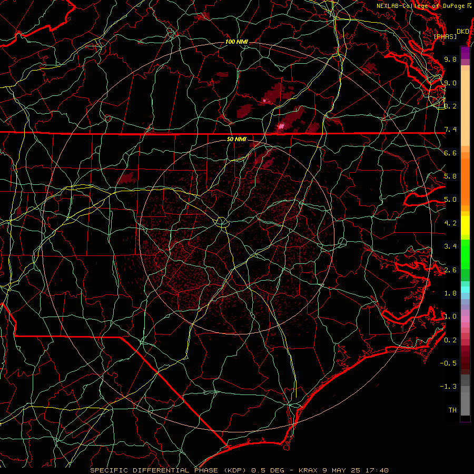Click the bright green segment of color bar

(x=465, y=254)
